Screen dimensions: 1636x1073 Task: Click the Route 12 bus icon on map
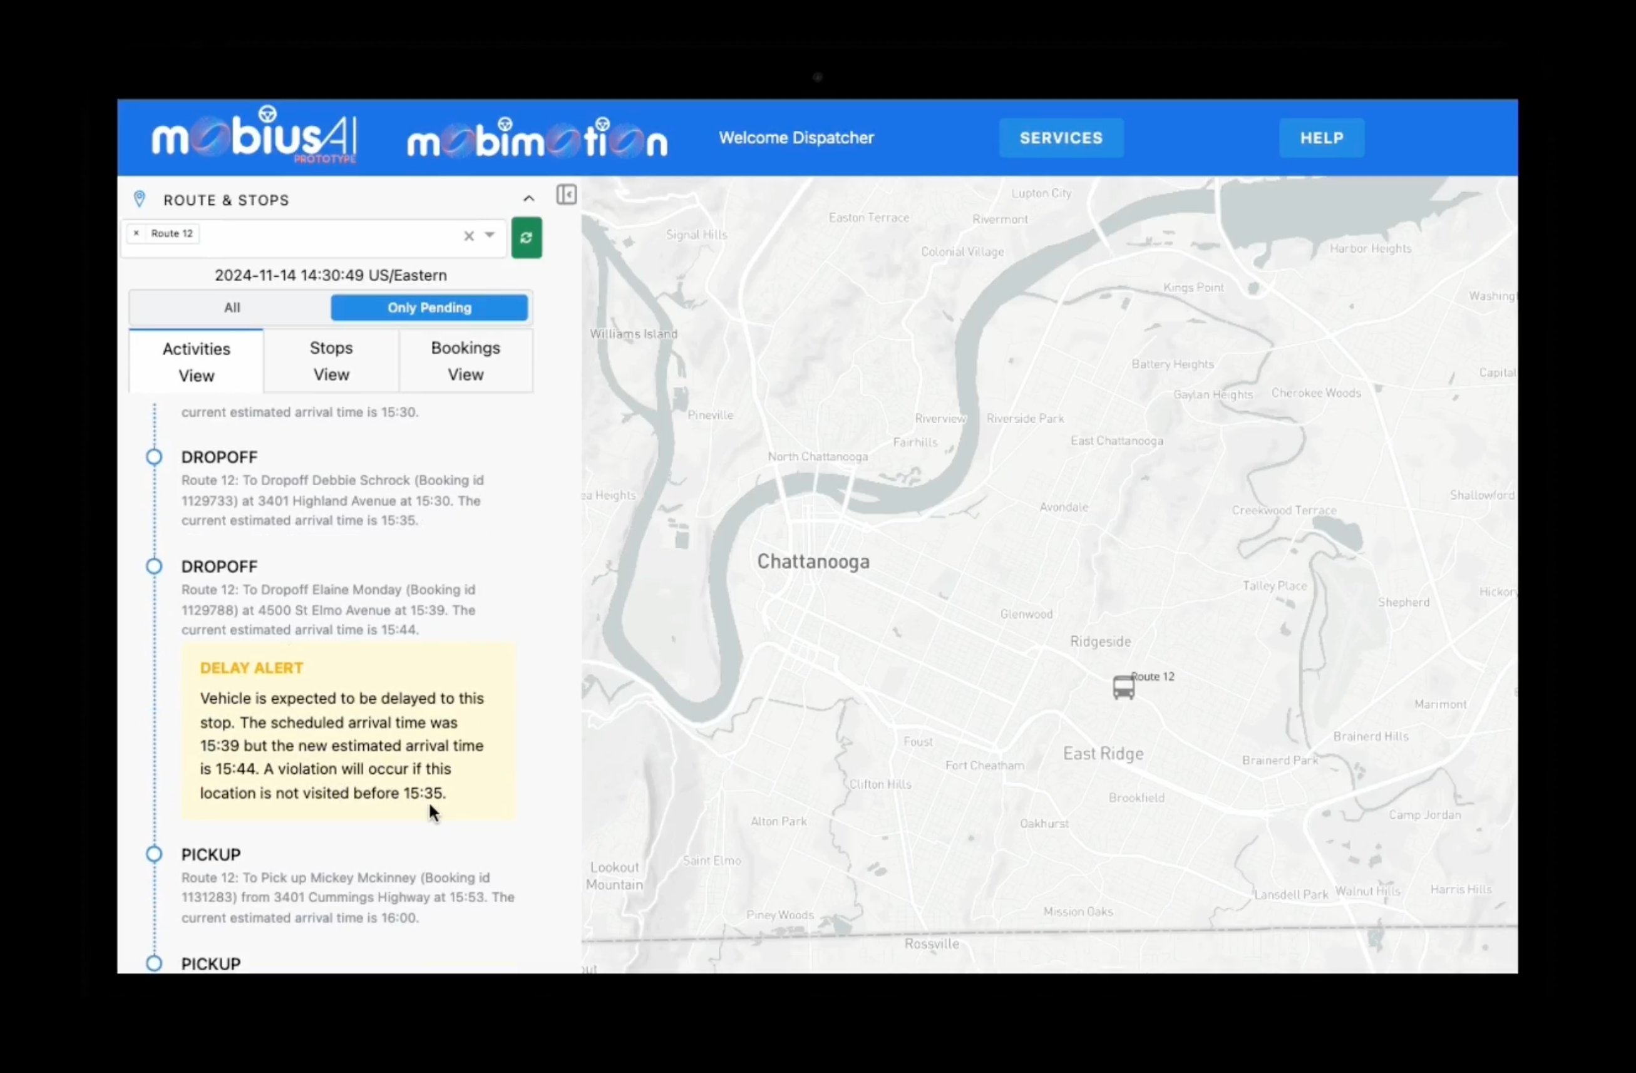point(1123,687)
